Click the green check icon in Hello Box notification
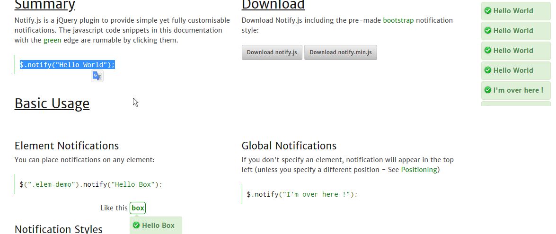This screenshot has height=234, width=556. [136, 225]
